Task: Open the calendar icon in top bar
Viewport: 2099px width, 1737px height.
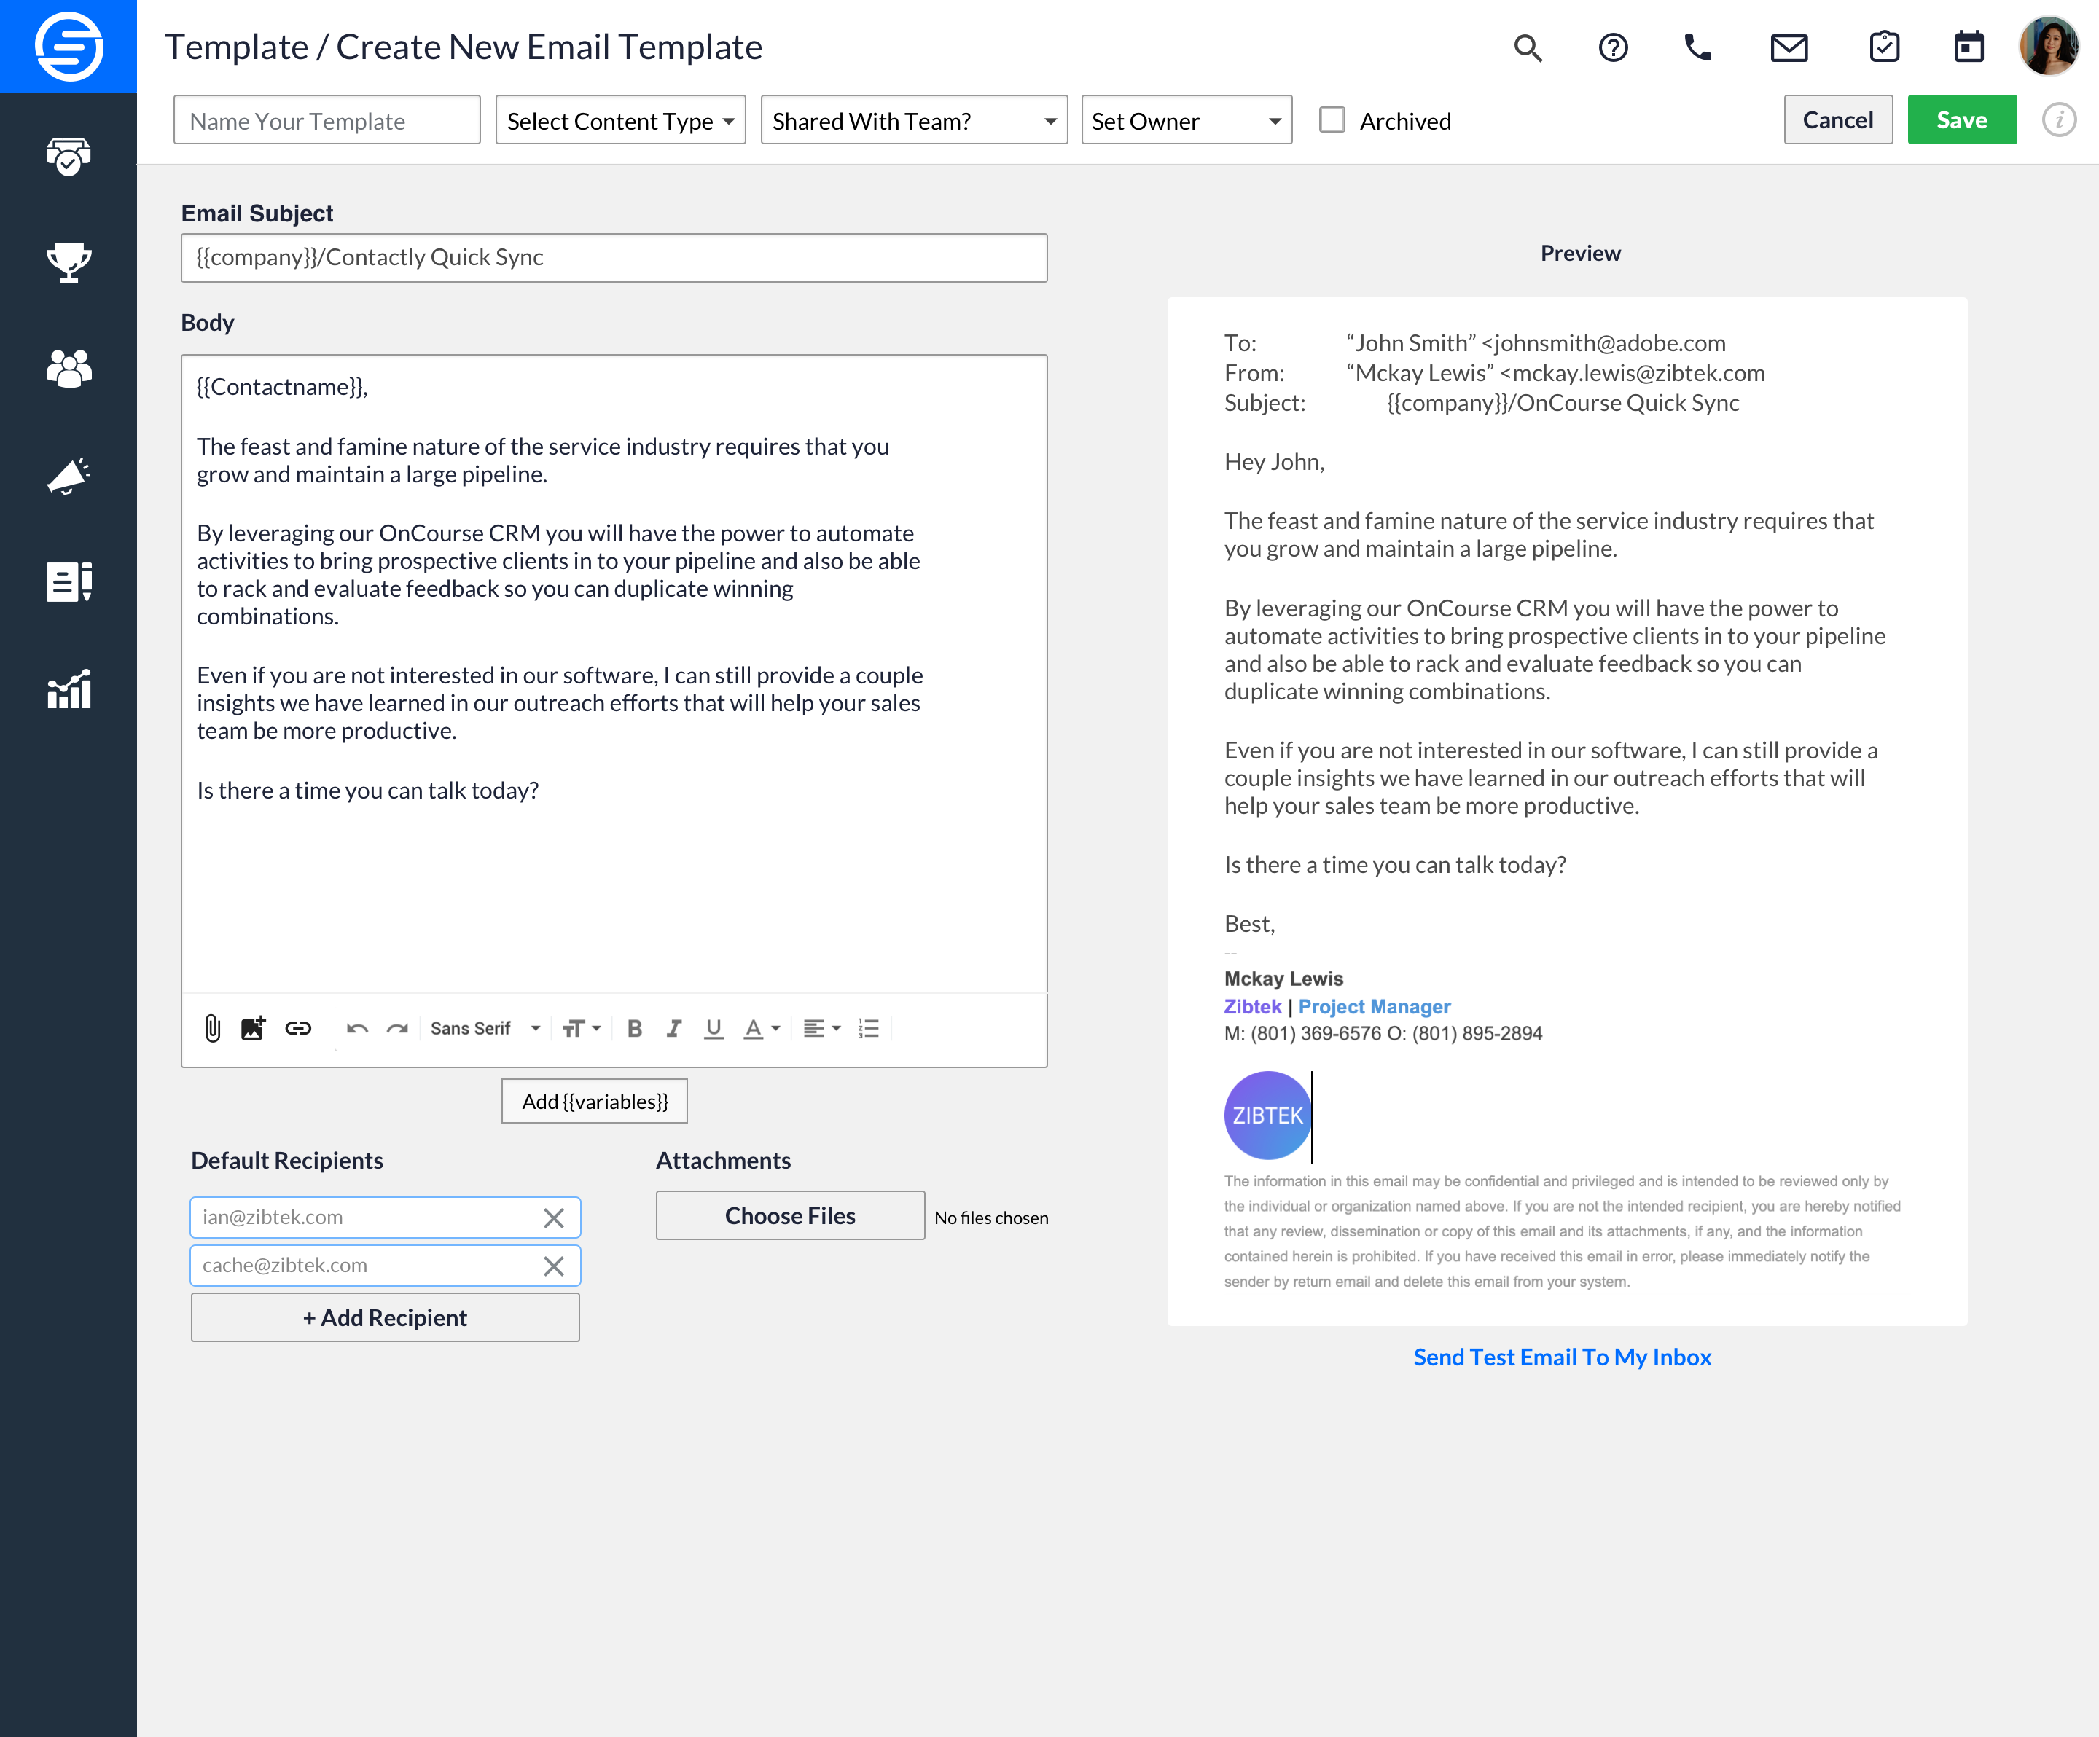Action: 1968,47
